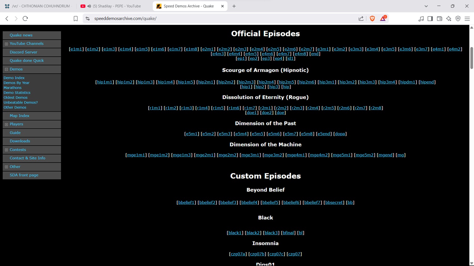The image size is (474, 266).
Task: Open the e4m8 map link
Action: pos(300,54)
